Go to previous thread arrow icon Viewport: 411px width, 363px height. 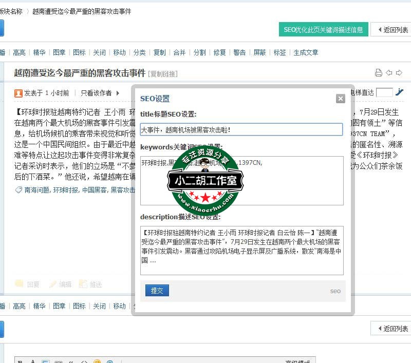(x=389, y=73)
